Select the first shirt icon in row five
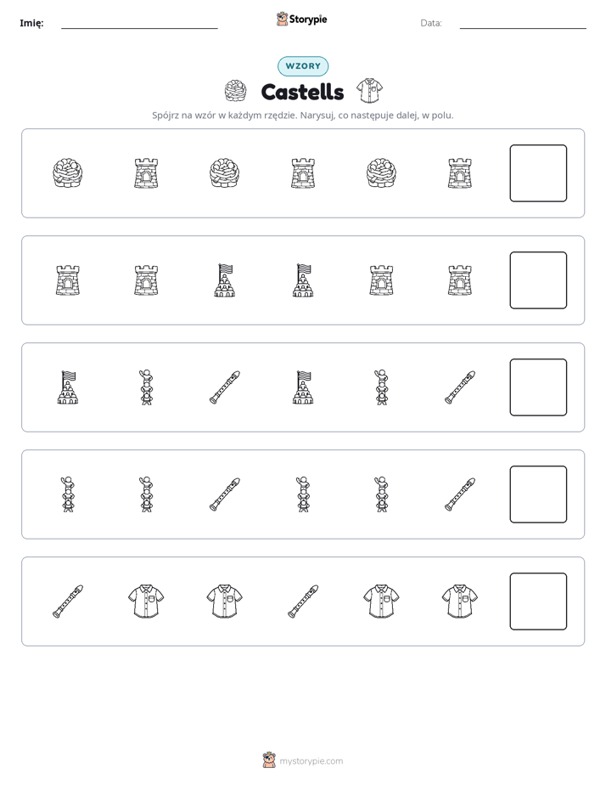This screenshot has height=785, width=606. [146, 601]
